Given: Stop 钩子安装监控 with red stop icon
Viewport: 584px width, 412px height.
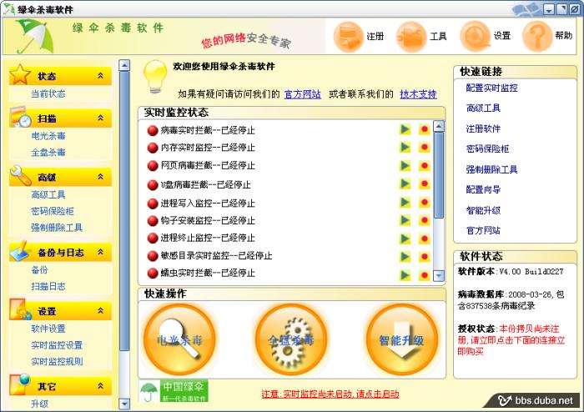Looking at the screenshot, I should (424, 220).
